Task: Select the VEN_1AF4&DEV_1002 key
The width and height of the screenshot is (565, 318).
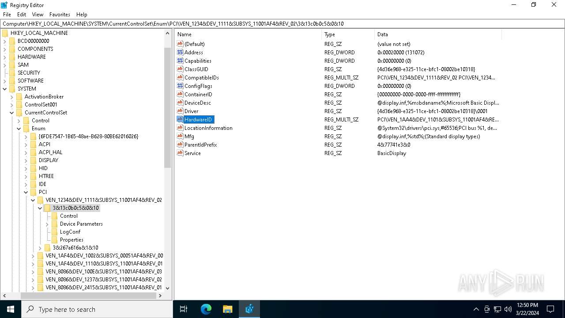Action: 104,255
